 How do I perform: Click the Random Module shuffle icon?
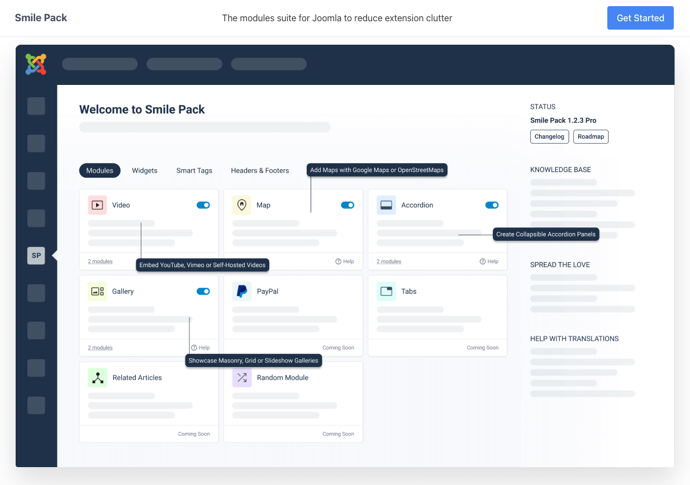[x=242, y=378]
